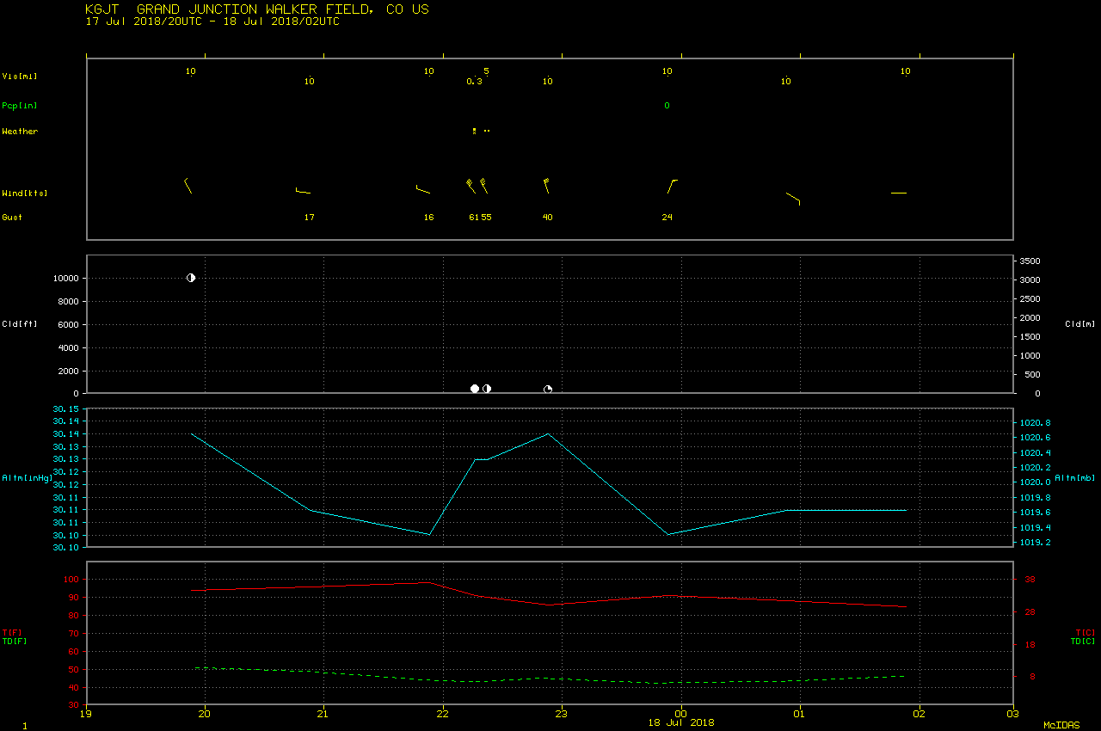This screenshot has width=1101, height=731.
Task: Click the gust value 16
Action: (x=429, y=218)
